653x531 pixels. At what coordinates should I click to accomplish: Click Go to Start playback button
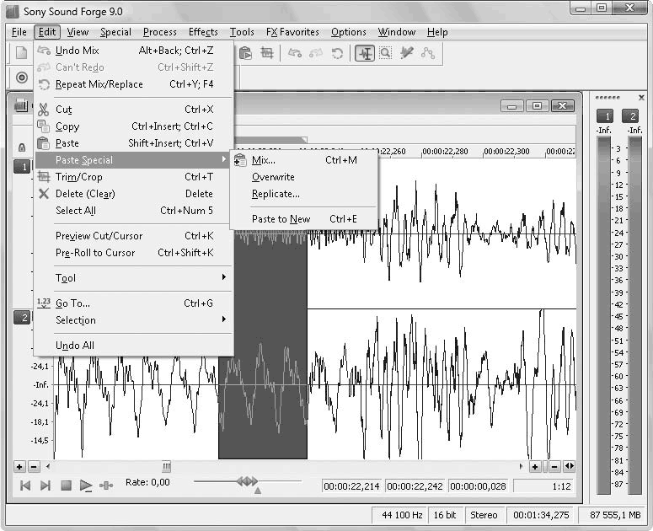pos(25,485)
